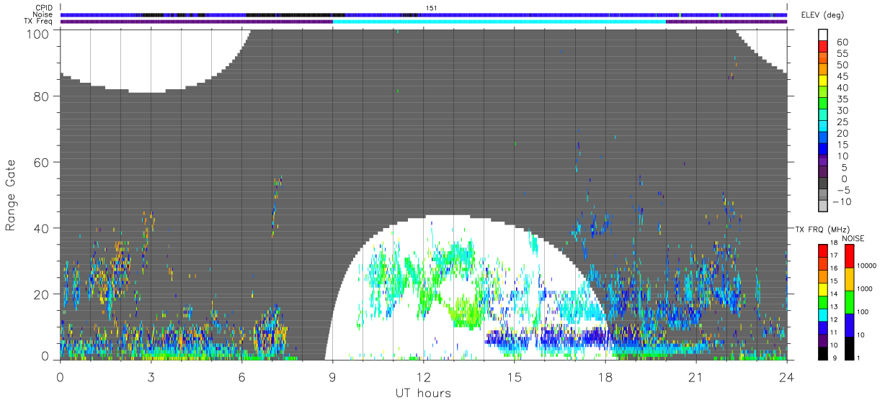Click the CPID value '151' above the plot
The height and width of the screenshot is (408, 885).
click(432, 8)
